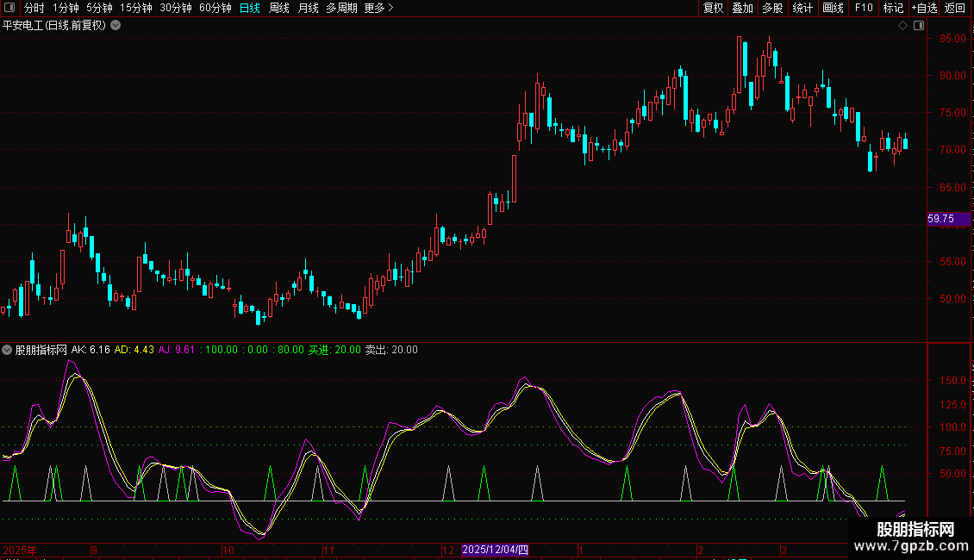Click the 买进: 20.00 buy signal value
Image resolution: width=974 pixels, height=560 pixels.
[x=334, y=350]
